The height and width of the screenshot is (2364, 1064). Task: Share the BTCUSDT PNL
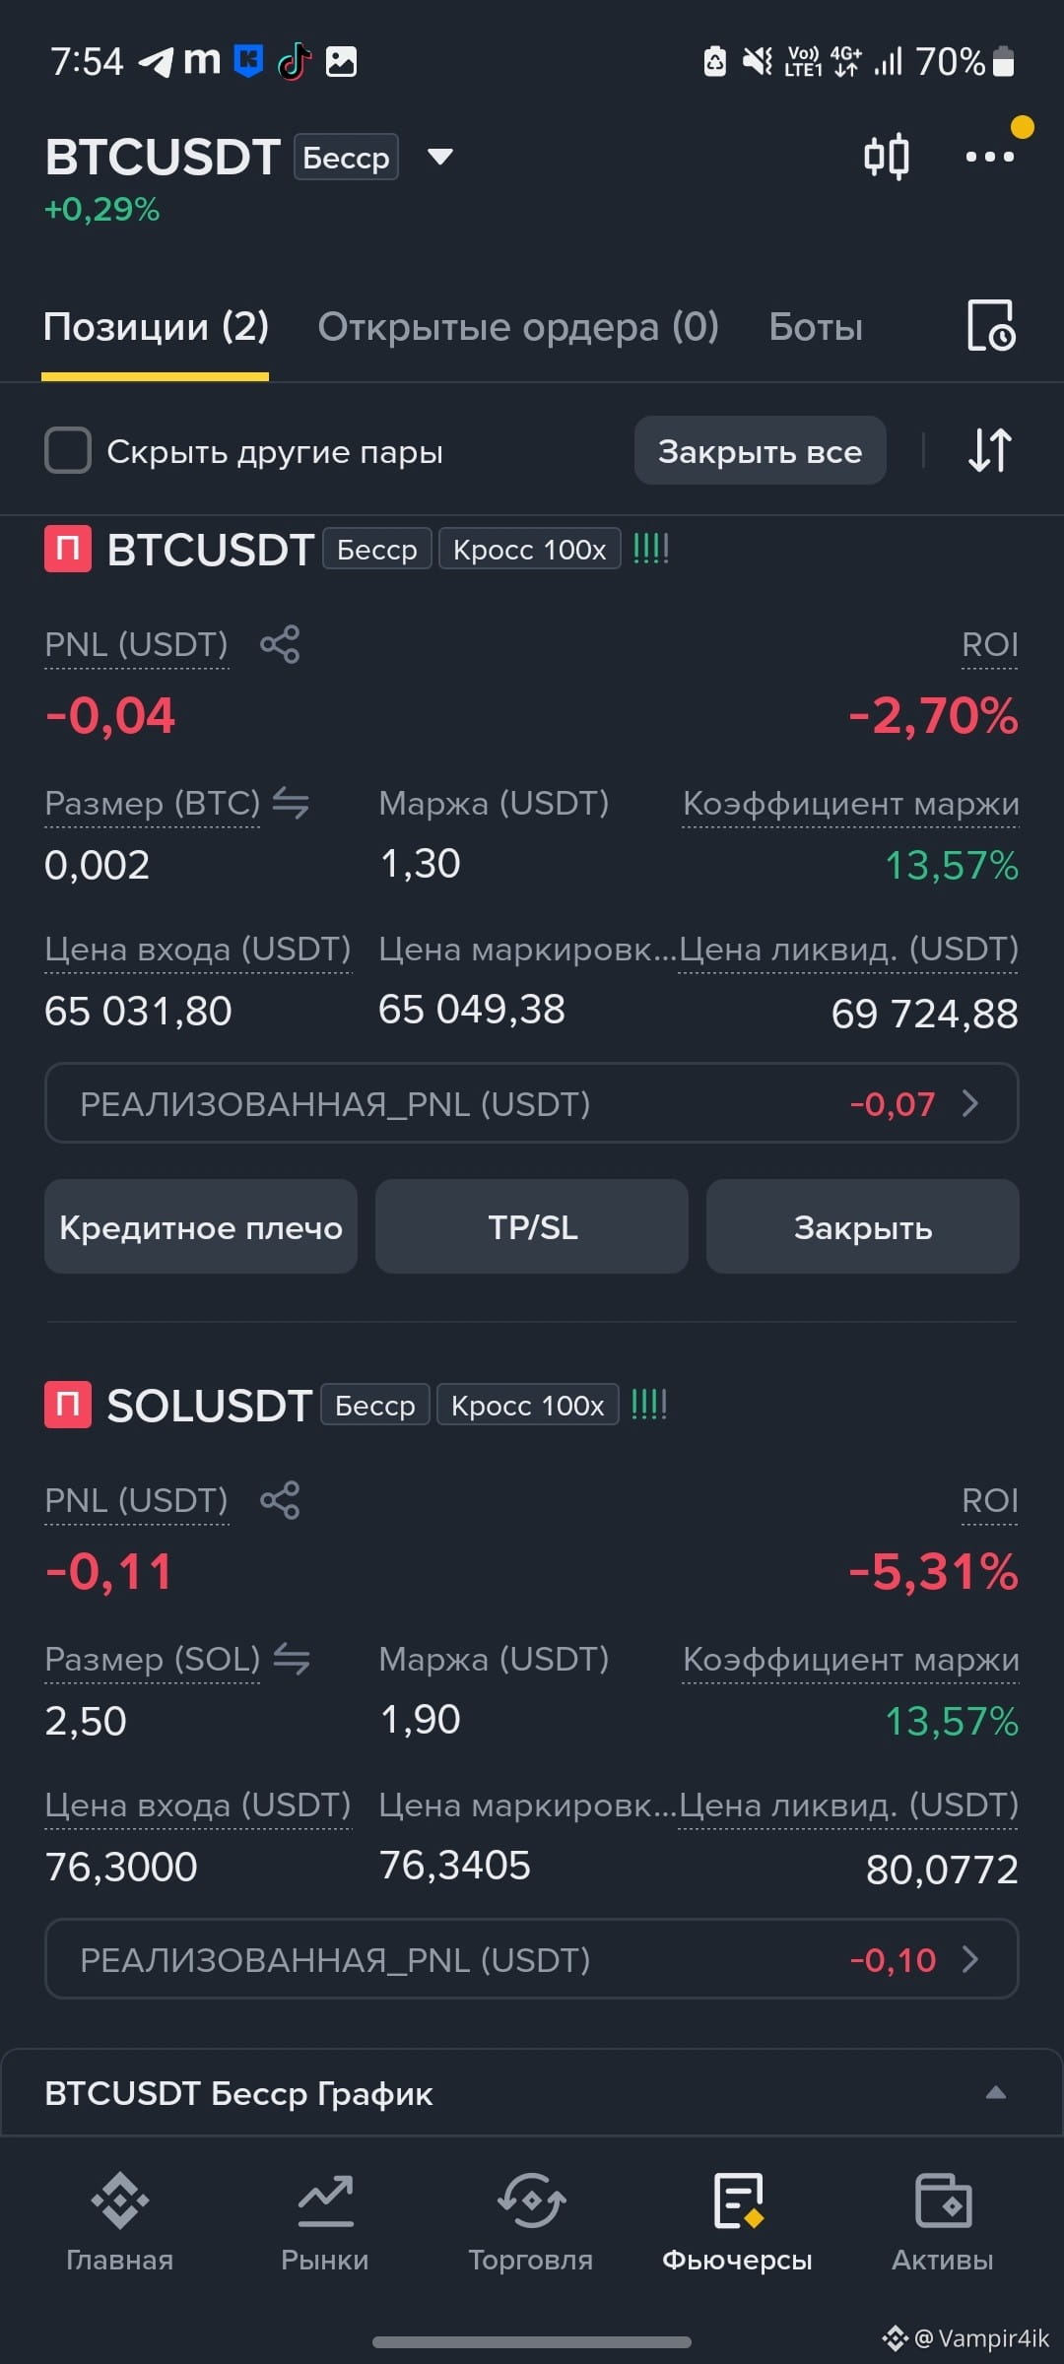280,644
